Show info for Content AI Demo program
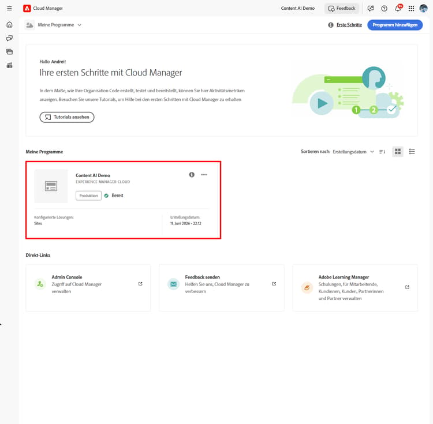The width and height of the screenshot is (433, 424). [192, 175]
